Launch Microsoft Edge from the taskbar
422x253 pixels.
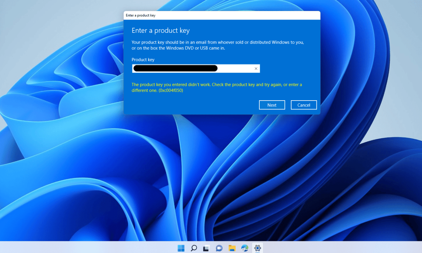(x=245, y=248)
